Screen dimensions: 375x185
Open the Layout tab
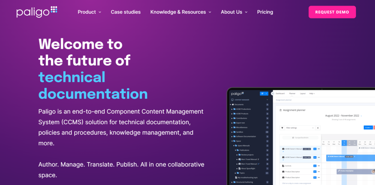pyautogui.click(x=303, y=93)
